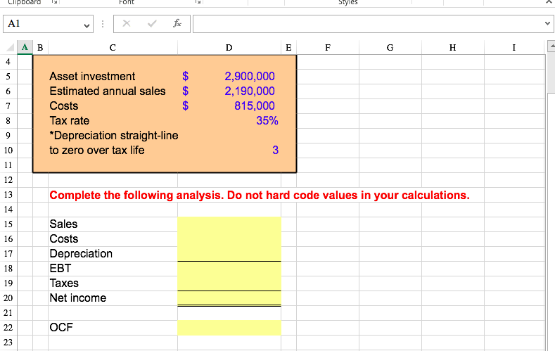Click the red Complete the following analysis text
The height and width of the screenshot is (351, 555).
pyautogui.click(x=260, y=195)
